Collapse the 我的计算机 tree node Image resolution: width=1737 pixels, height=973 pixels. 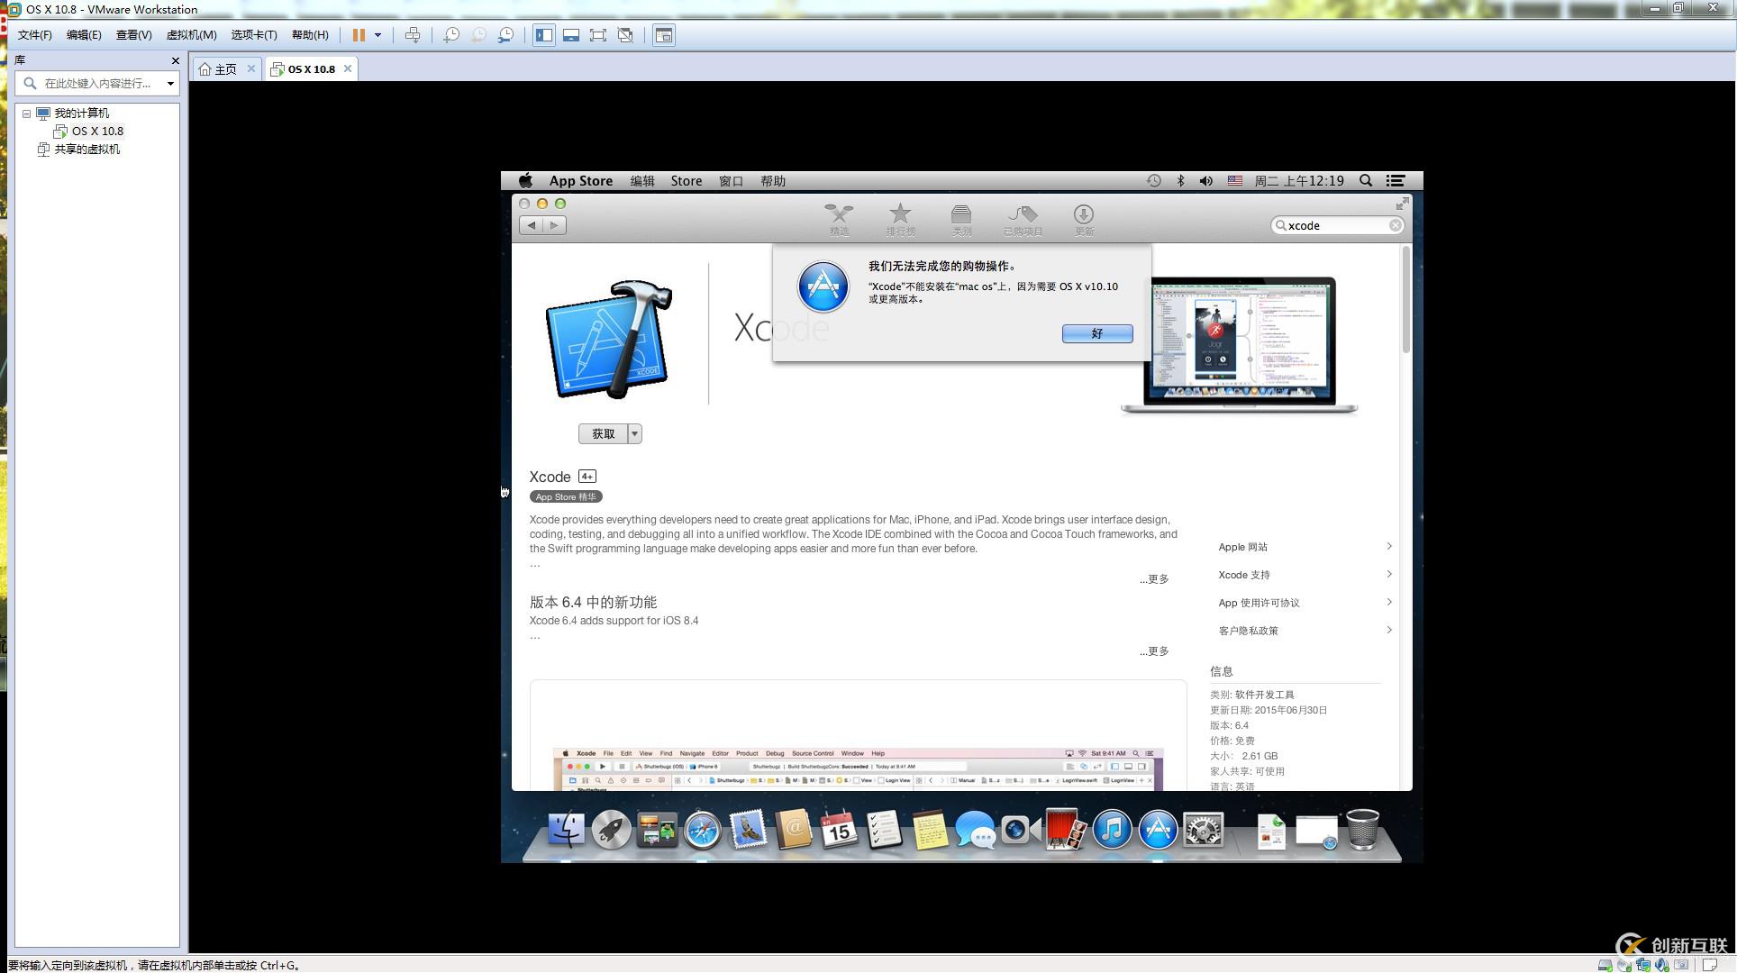click(x=26, y=114)
